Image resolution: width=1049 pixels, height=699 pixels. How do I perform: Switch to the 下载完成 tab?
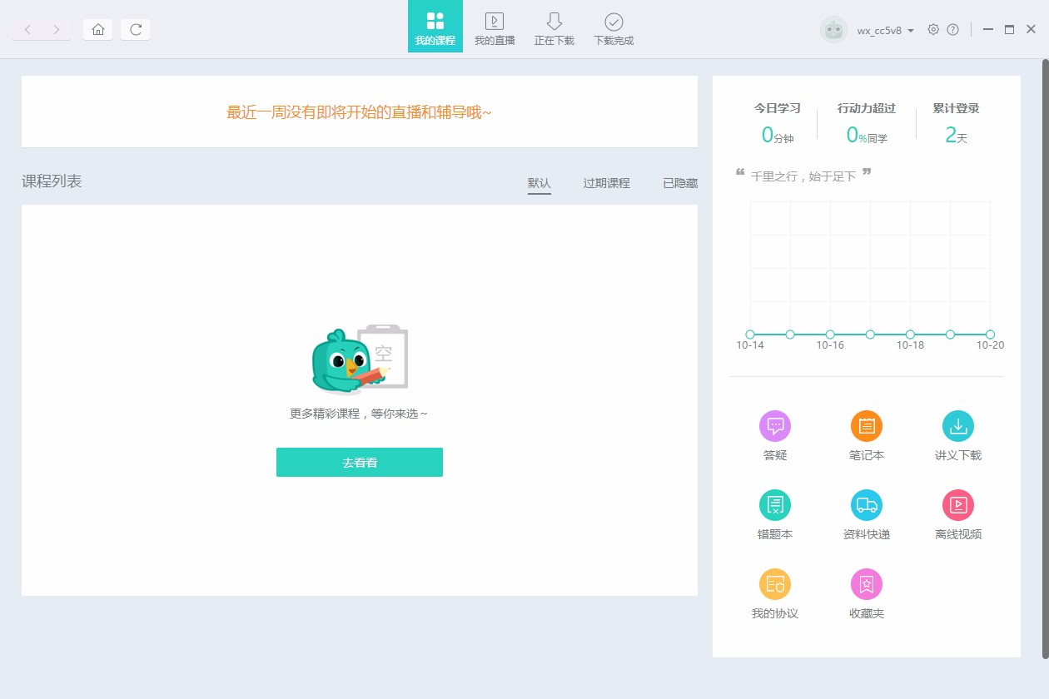click(x=614, y=28)
